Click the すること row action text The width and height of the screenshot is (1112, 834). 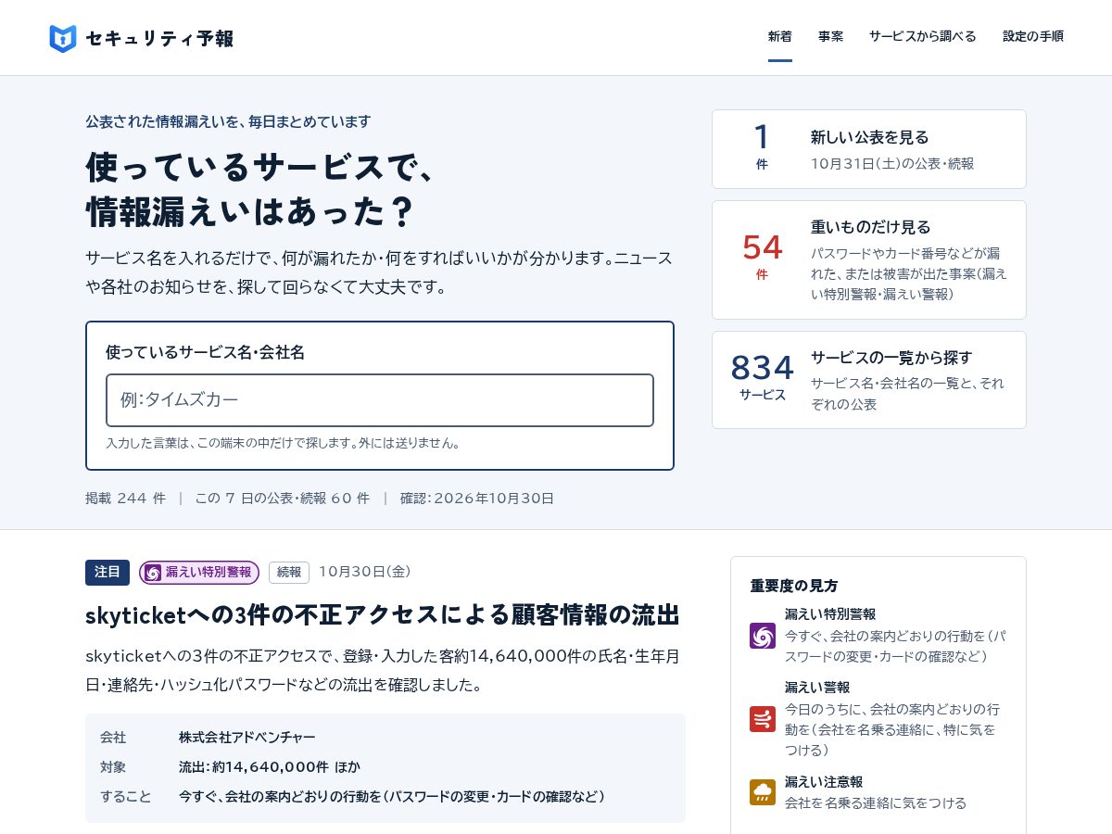(x=392, y=797)
